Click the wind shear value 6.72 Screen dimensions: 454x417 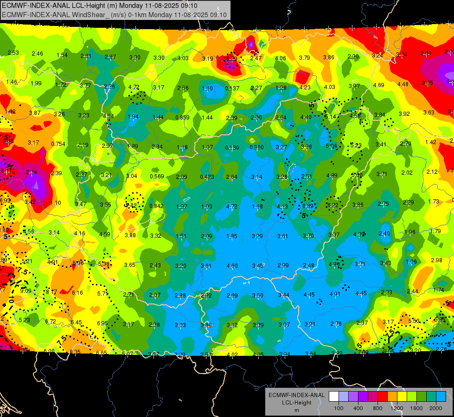click(x=51, y=321)
